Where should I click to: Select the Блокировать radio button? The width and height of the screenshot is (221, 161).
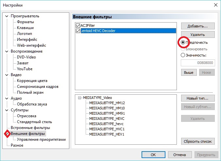click(183, 49)
